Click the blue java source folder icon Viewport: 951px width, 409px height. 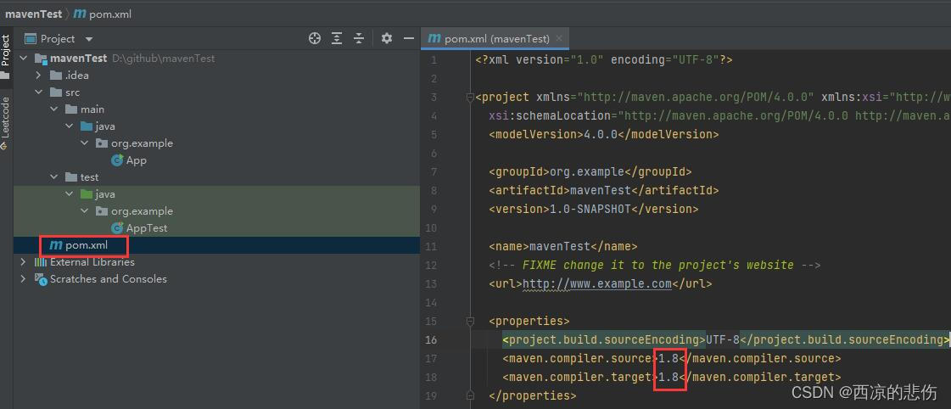pyautogui.click(x=87, y=126)
